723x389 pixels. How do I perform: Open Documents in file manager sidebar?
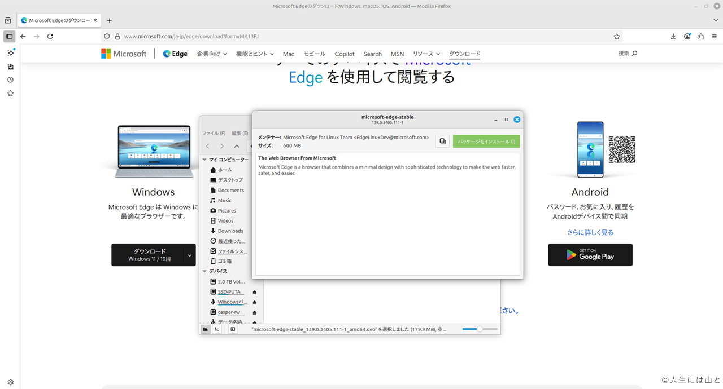[227, 190]
